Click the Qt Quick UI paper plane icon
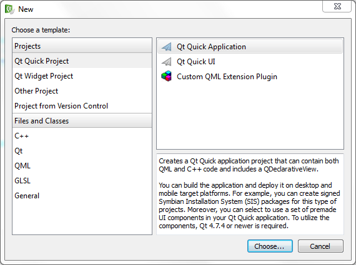Viewport: 356px width, 265px height. pos(166,62)
